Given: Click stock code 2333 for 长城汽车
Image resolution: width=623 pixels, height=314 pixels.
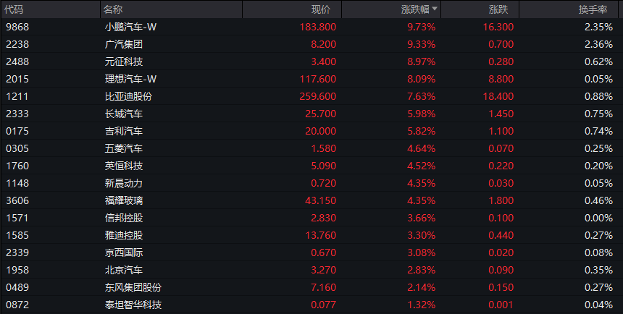Looking at the screenshot, I should (17, 114).
